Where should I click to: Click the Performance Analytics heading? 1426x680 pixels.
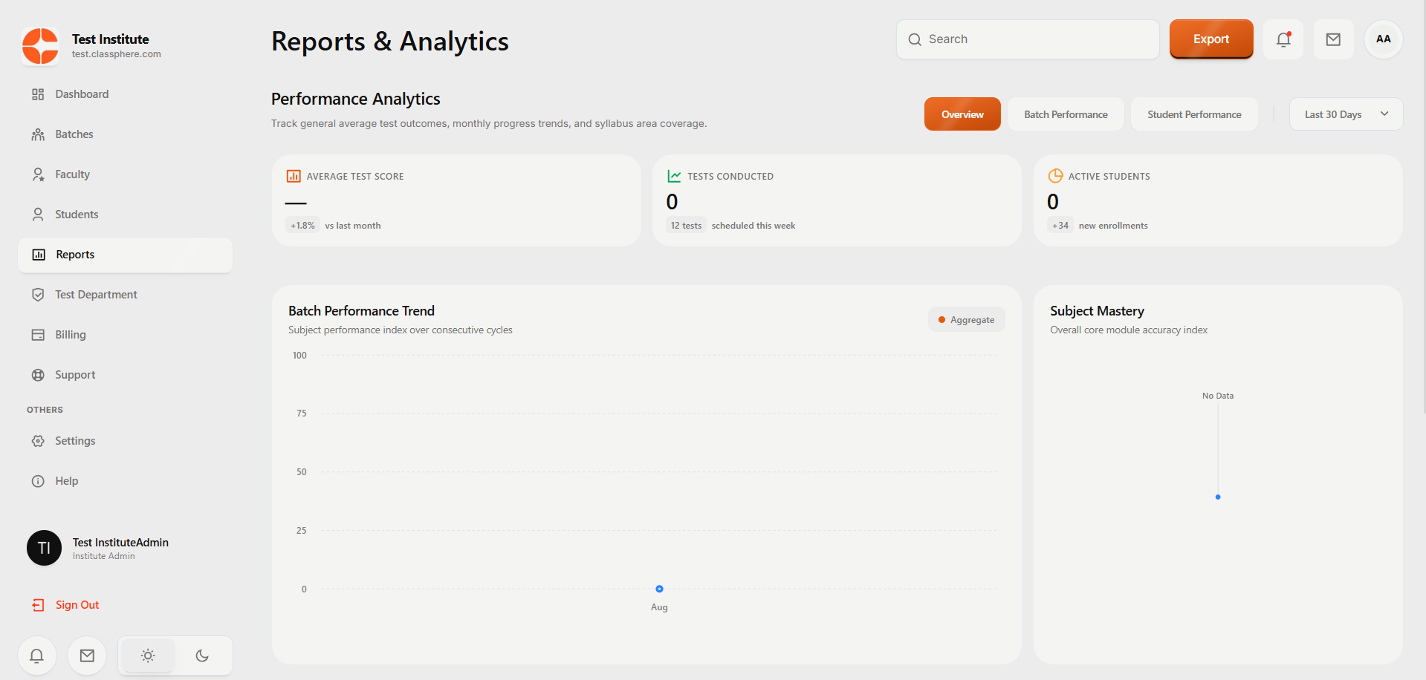click(x=355, y=99)
